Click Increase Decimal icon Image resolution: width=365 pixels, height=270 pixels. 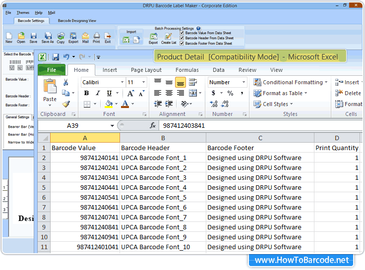click(213, 104)
